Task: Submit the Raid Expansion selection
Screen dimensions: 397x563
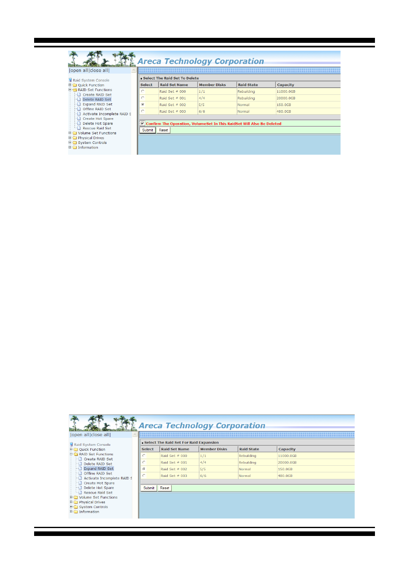Action: 149,488
